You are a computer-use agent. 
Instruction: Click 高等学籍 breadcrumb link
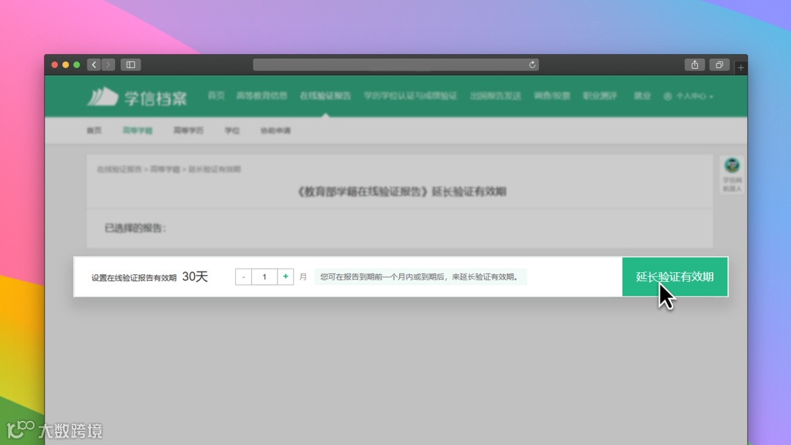[165, 169]
